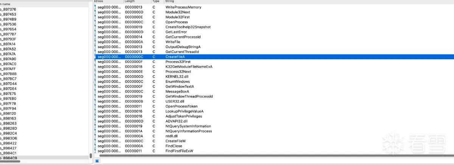This screenshot has width=454, height=165.
Task: Select the ntdll.dll string
Action: tap(274, 136)
